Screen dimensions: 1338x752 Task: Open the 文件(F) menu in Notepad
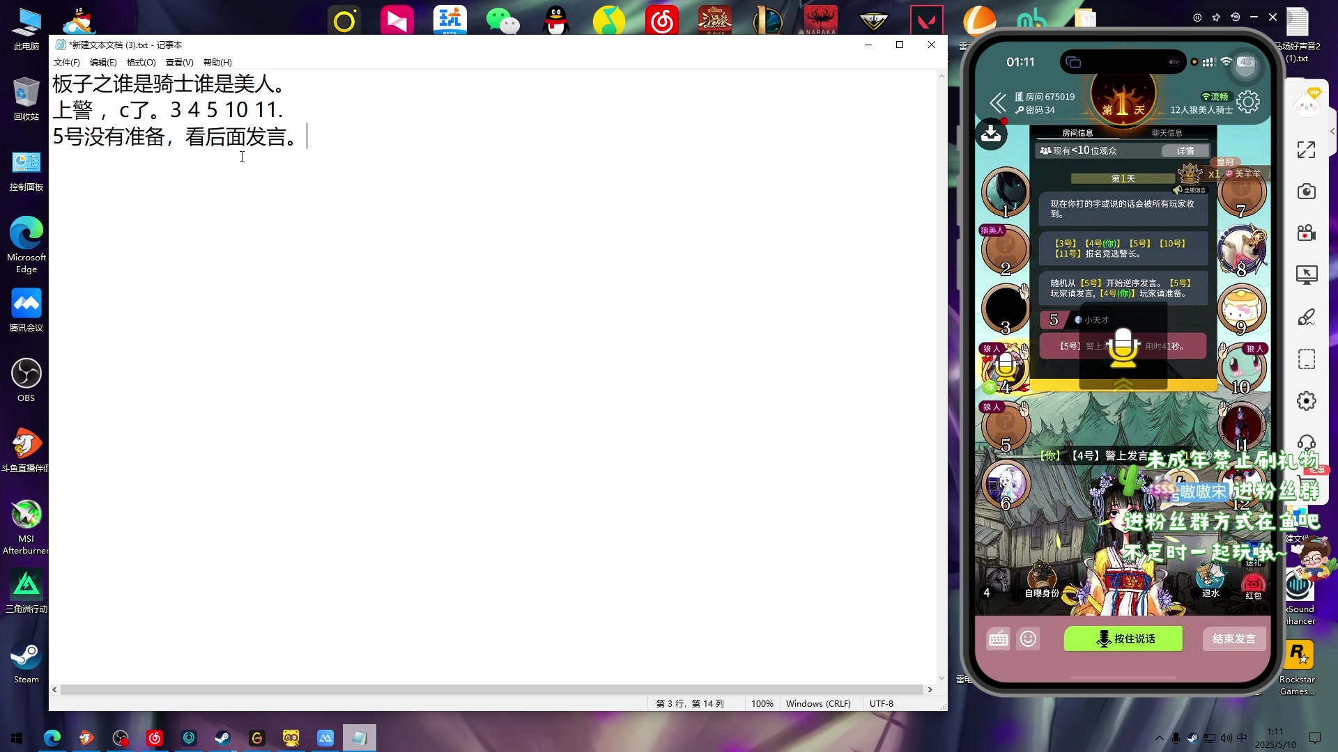coord(66,63)
